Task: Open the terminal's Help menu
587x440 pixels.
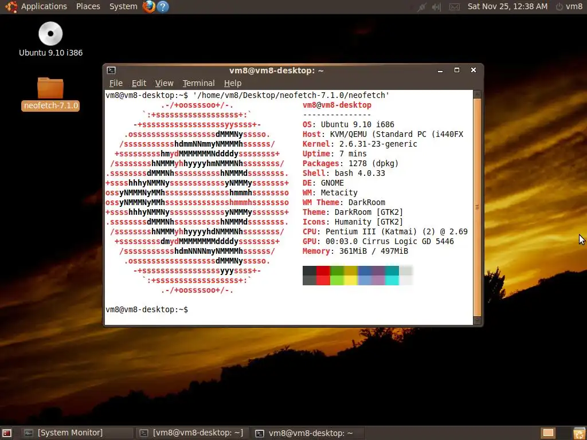Action: pyautogui.click(x=233, y=83)
